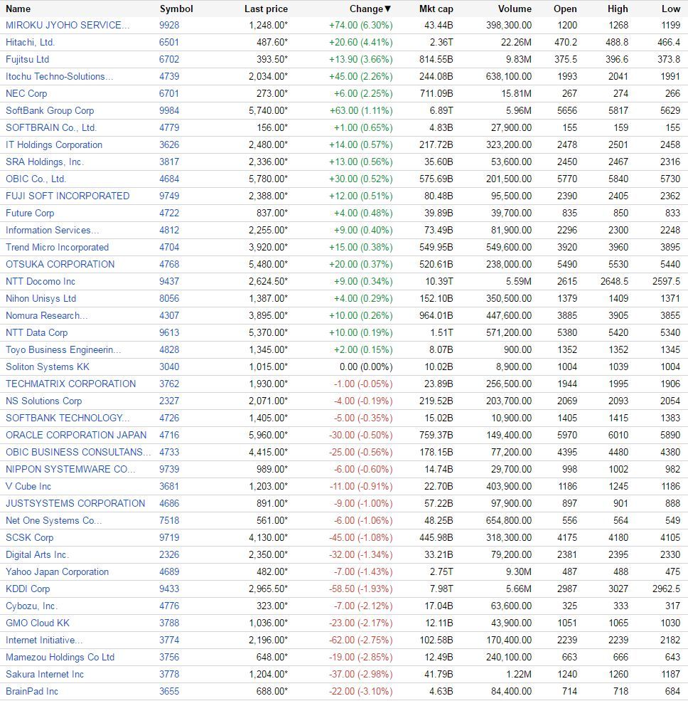
Task: Open Toyo Business Engineering link
Action: tap(63, 349)
